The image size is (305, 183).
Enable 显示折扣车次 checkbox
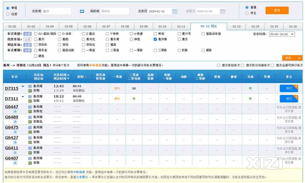click(219, 66)
